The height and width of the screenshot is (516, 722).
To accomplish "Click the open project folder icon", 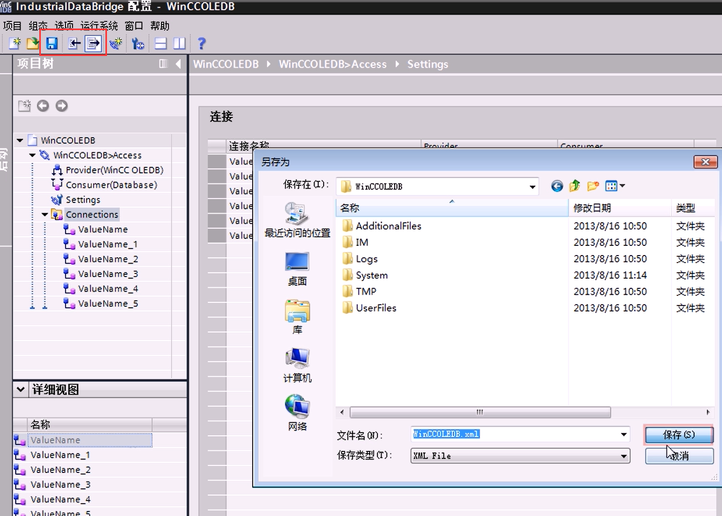I will pos(33,44).
